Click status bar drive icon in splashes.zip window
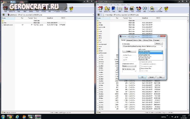Viewport: 190px width, 119px height. coord(3,112)
